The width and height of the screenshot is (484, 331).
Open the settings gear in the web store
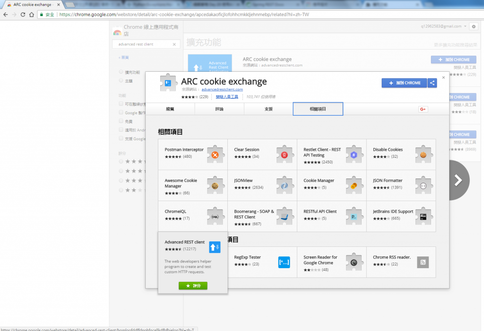[x=474, y=26]
